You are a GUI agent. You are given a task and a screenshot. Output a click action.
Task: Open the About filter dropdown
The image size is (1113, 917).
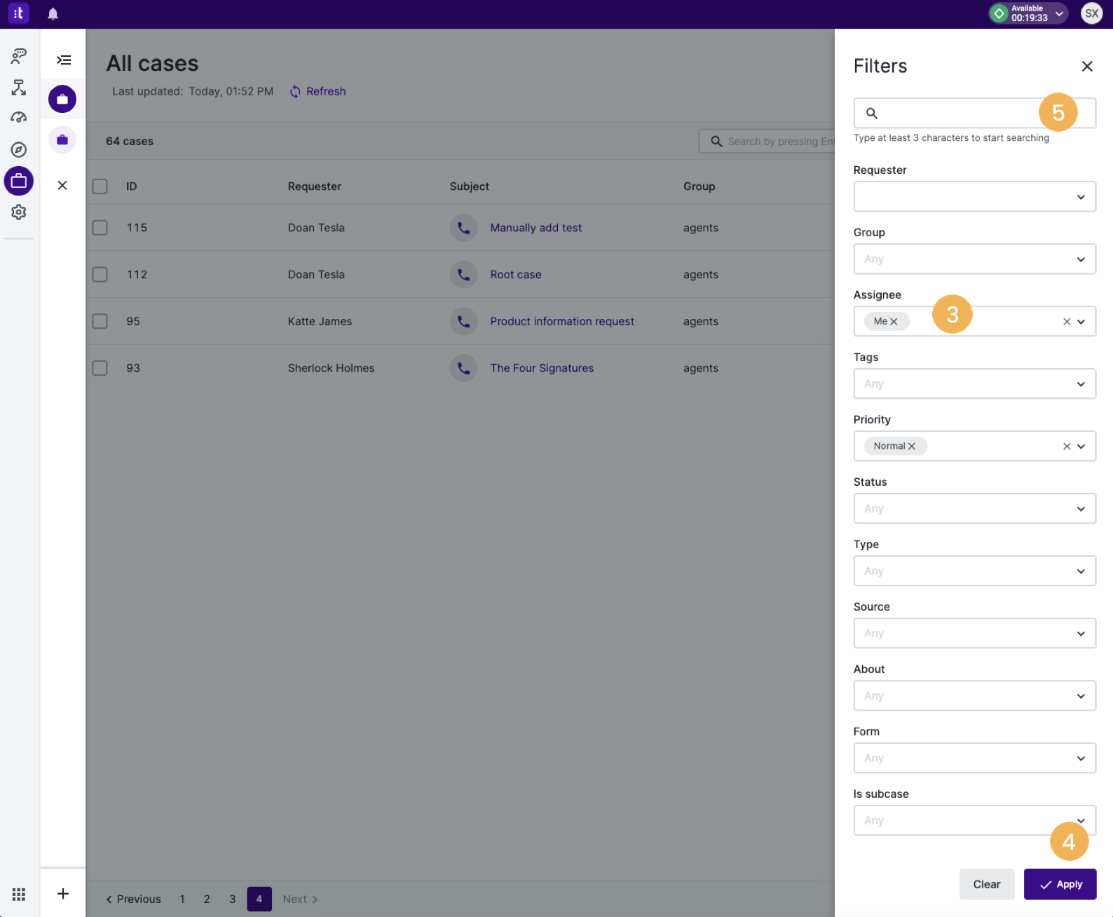(975, 696)
